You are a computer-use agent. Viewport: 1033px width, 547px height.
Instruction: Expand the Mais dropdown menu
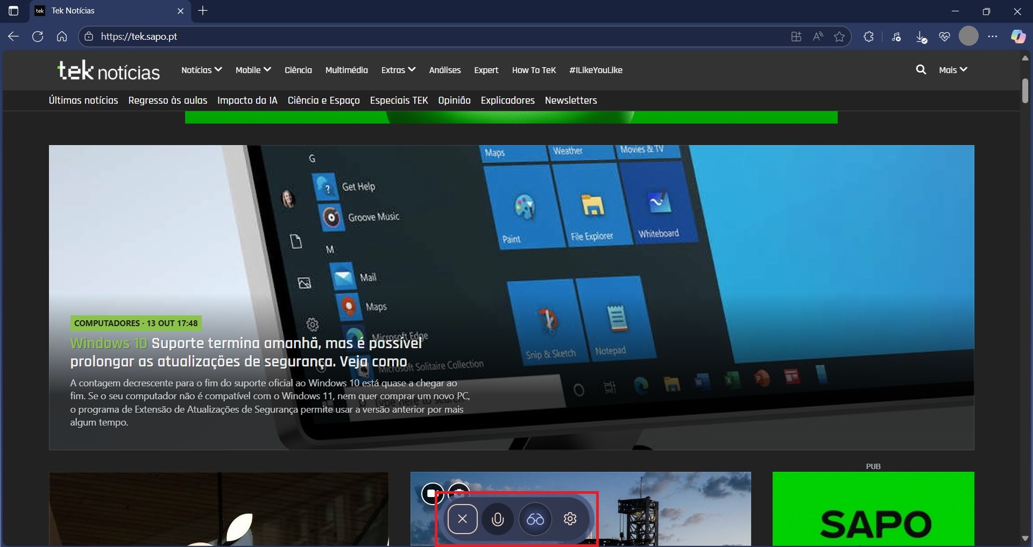click(x=953, y=70)
